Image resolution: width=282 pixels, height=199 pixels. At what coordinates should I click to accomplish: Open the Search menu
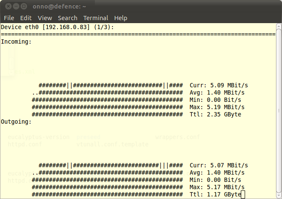pos(67,18)
